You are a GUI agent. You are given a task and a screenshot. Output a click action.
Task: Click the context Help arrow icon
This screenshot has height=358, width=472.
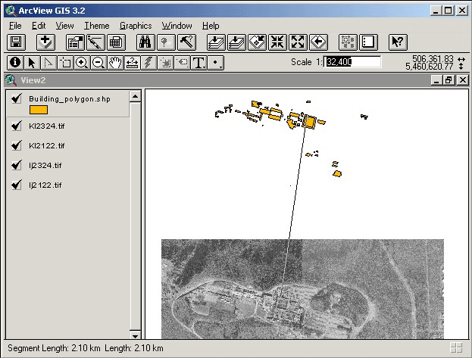click(399, 42)
